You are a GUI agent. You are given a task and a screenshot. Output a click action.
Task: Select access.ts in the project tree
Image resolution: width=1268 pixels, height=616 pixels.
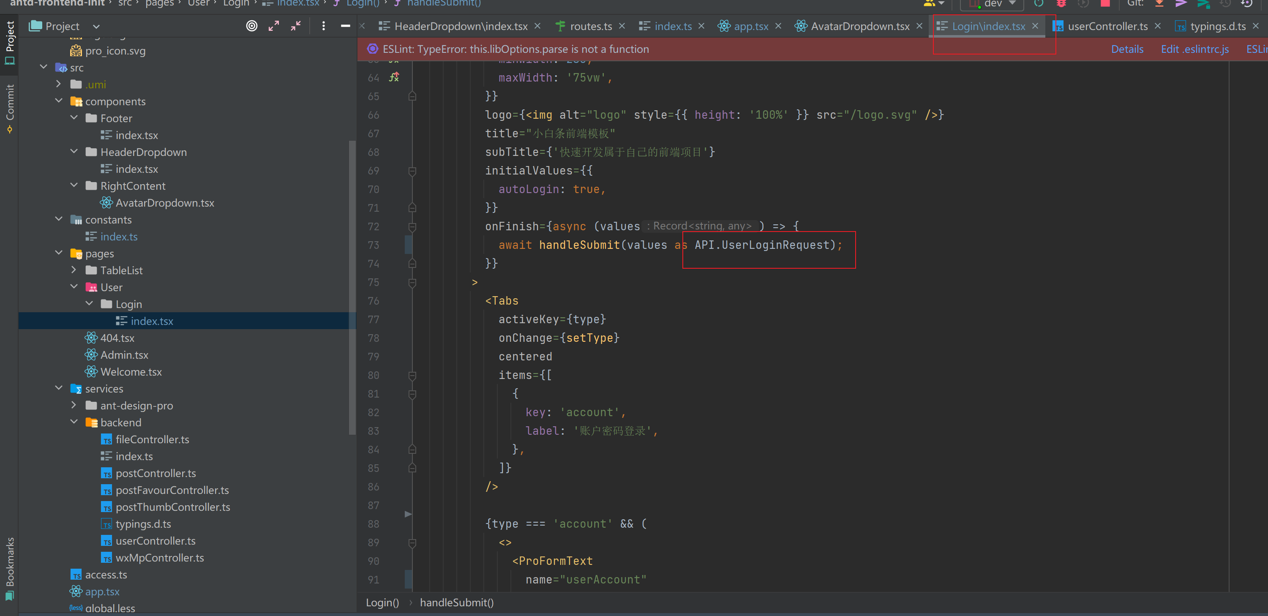point(106,574)
